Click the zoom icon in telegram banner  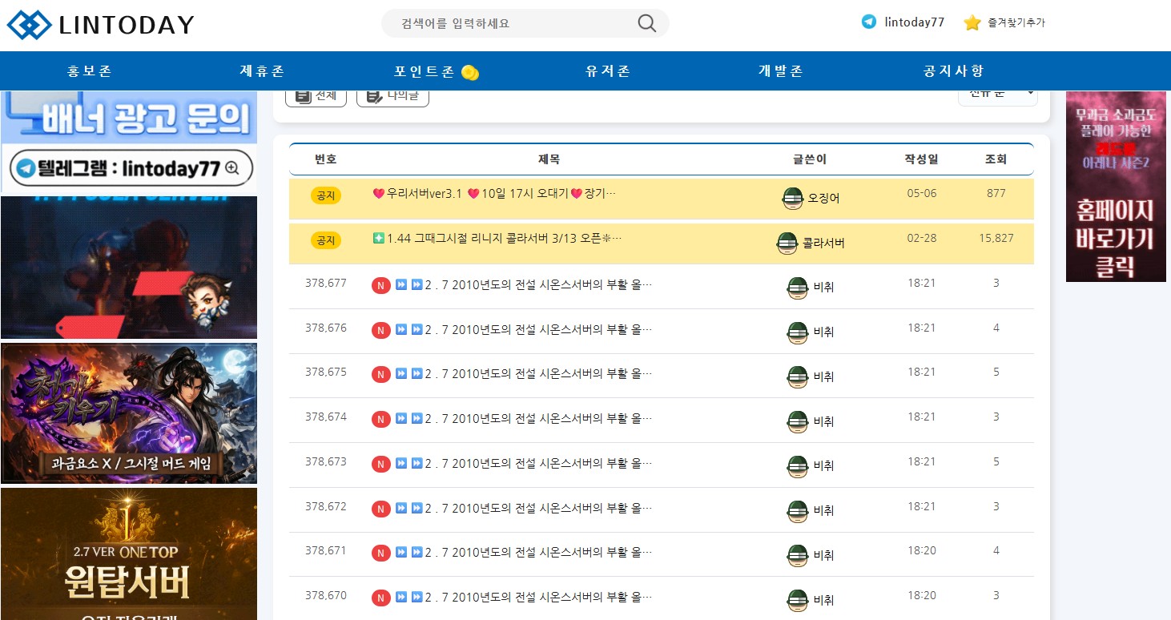pos(232,168)
